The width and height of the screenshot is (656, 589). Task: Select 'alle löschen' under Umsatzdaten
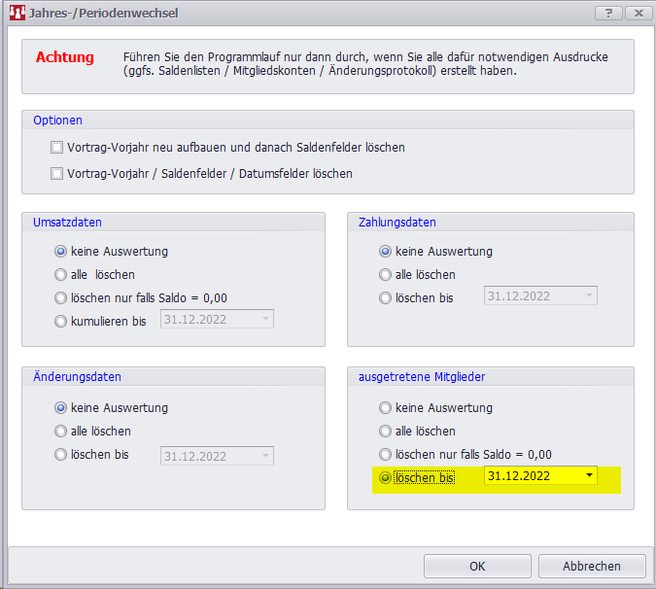click(x=62, y=275)
